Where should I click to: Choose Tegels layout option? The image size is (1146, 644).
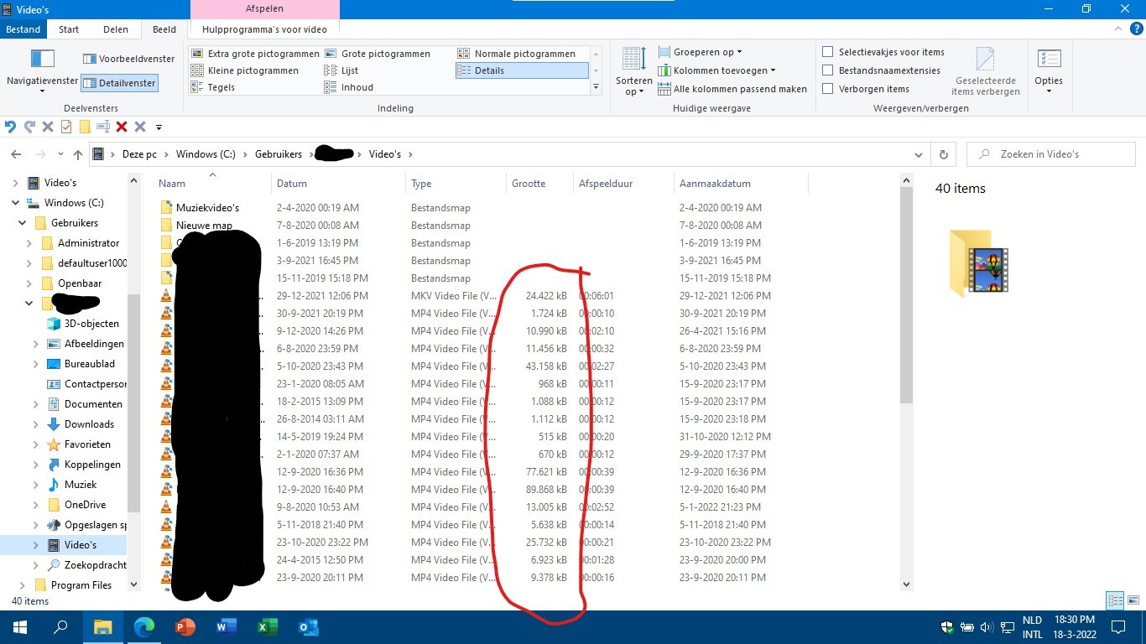point(213,87)
